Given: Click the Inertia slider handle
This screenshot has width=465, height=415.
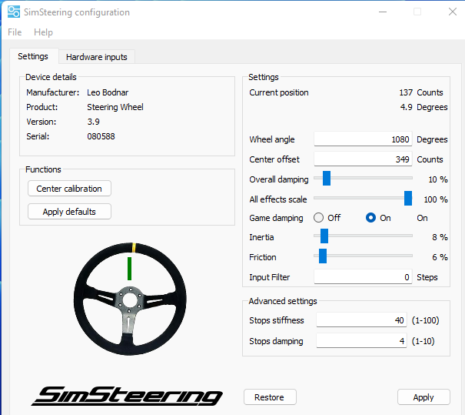Looking at the screenshot, I should [x=324, y=237].
